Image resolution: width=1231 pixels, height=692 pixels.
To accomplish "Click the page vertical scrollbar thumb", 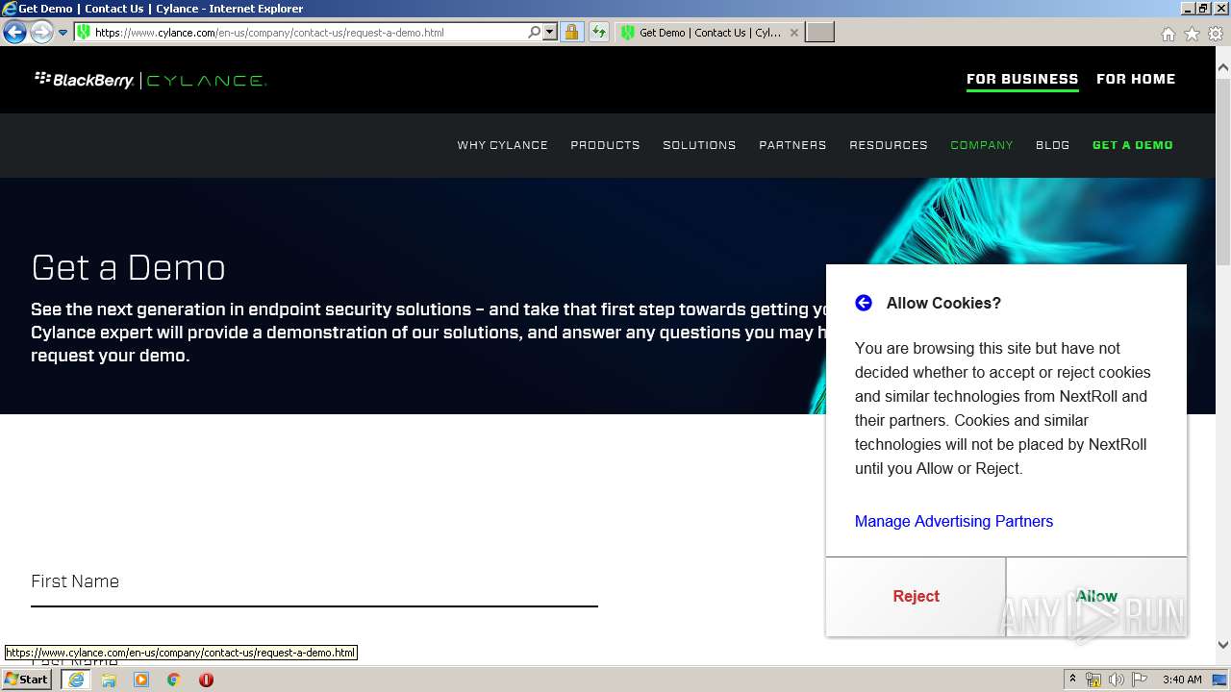I will point(1223,173).
